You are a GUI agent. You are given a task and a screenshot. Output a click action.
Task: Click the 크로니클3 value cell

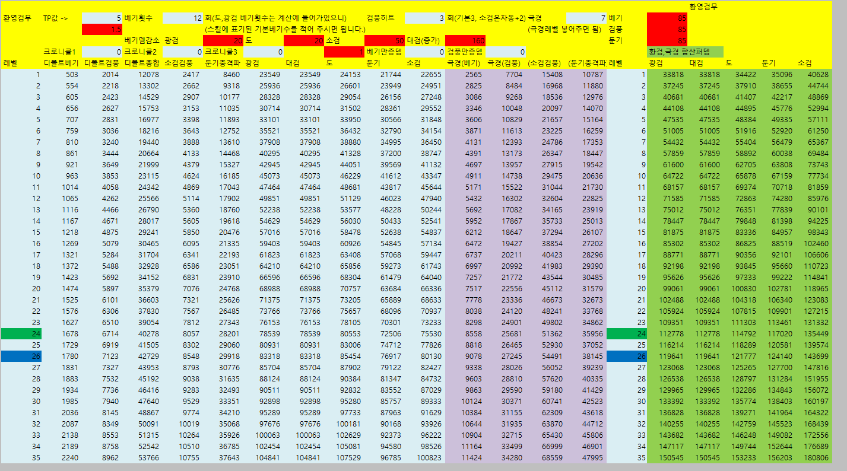263,52
